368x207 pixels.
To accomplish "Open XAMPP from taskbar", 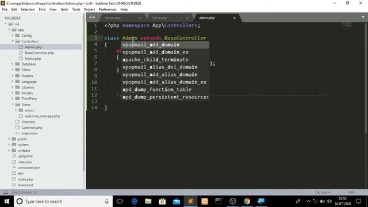I will pos(205,201).
